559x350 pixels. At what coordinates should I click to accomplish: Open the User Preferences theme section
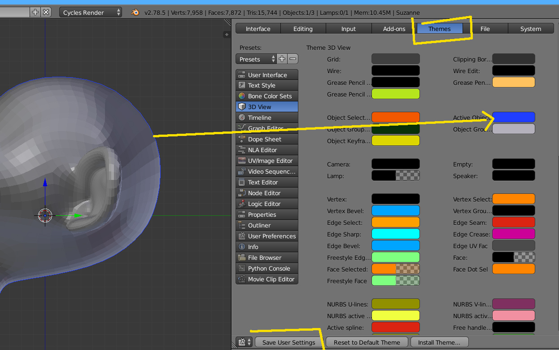266,236
